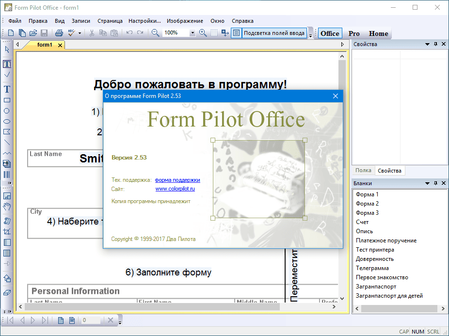This screenshot has width=449, height=336.
Task: Select the wavy curve line tool
Action: click(7, 153)
